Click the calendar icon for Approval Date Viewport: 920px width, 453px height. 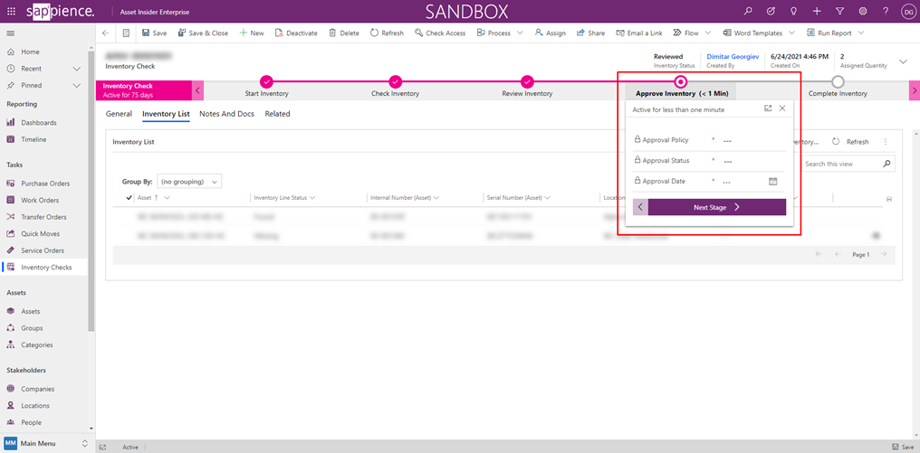772,182
